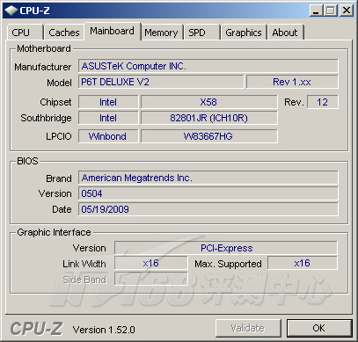Switch to the CPU tab
The width and height of the screenshot is (358, 342).
(x=25, y=33)
